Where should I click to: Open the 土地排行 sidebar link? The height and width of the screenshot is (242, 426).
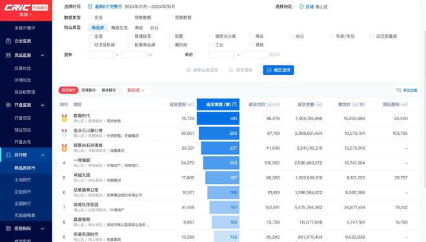point(23,180)
